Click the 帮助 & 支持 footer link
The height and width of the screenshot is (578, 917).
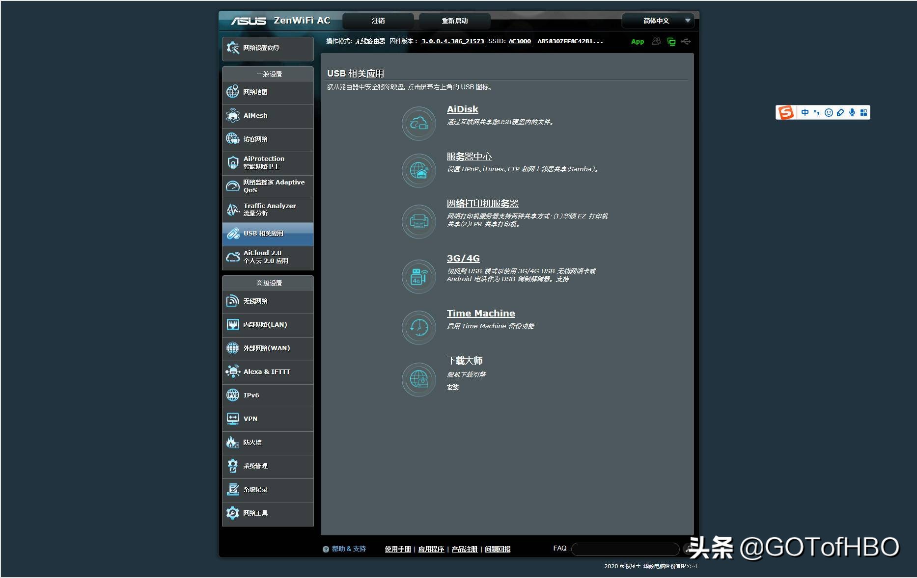[x=349, y=549]
